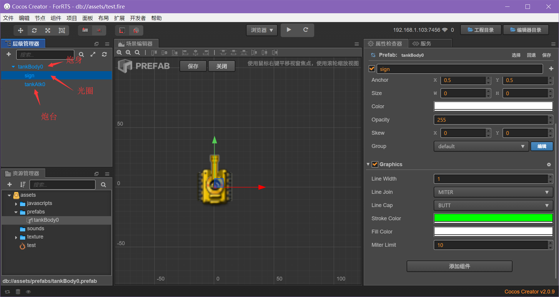Uncheck the sign node active checkbox
Image resolution: width=559 pixels, height=297 pixels.
(372, 69)
